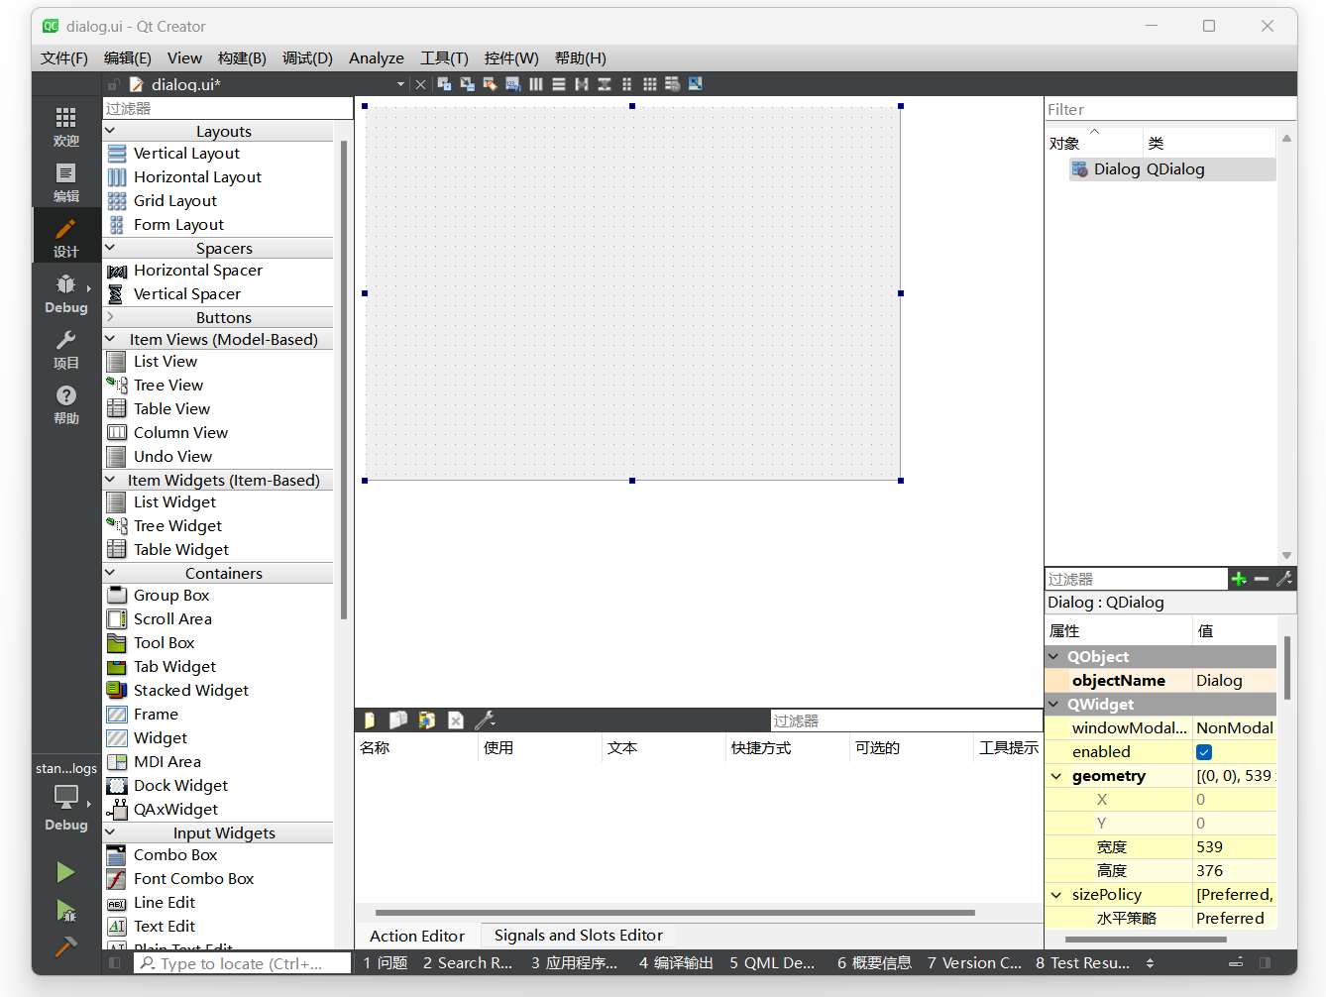Apply form layout from the toolbar
Image resolution: width=1326 pixels, height=997 pixels.
(627, 84)
